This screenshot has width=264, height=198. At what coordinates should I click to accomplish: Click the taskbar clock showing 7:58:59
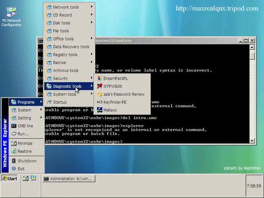pos(254,186)
